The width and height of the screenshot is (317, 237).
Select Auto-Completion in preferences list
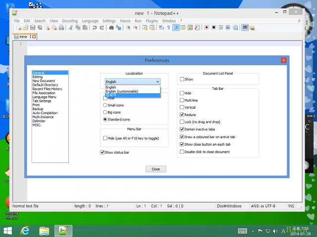pos(45,113)
